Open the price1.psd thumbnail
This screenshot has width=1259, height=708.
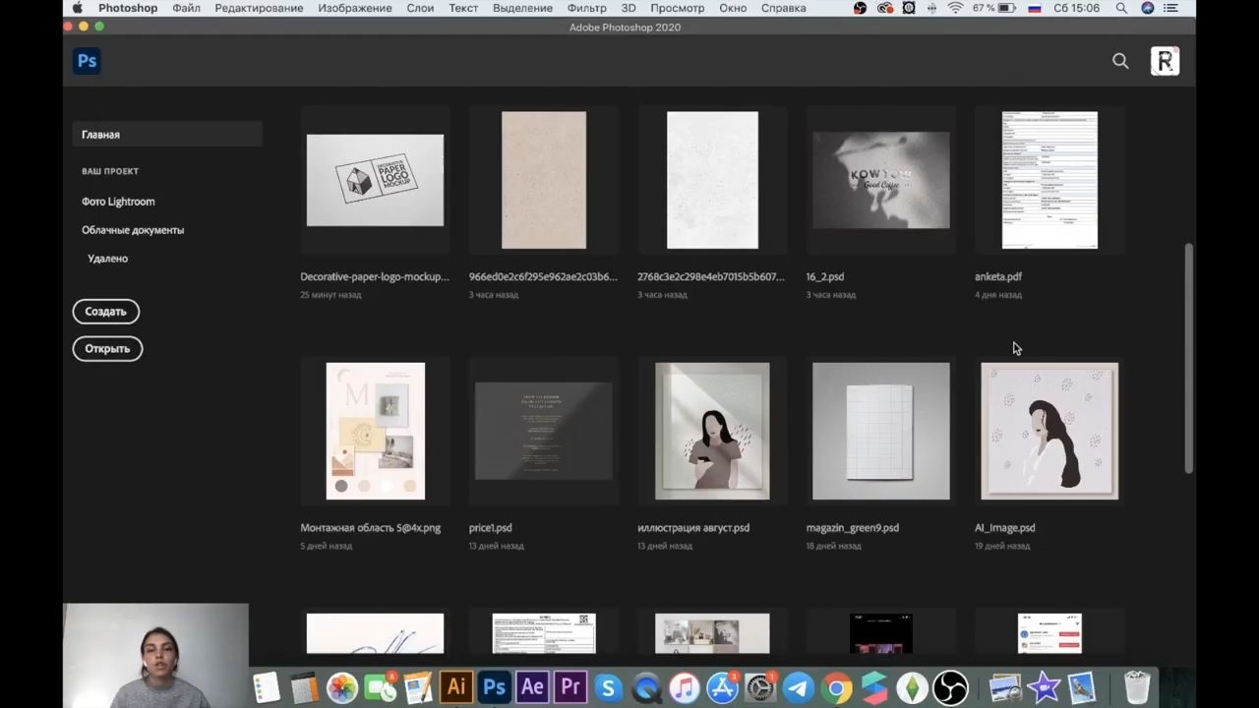tap(544, 431)
